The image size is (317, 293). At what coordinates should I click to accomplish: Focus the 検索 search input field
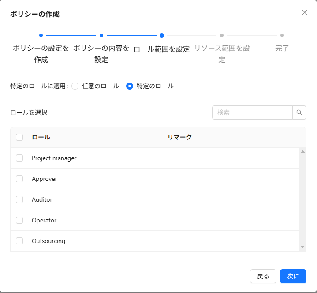[x=252, y=113]
